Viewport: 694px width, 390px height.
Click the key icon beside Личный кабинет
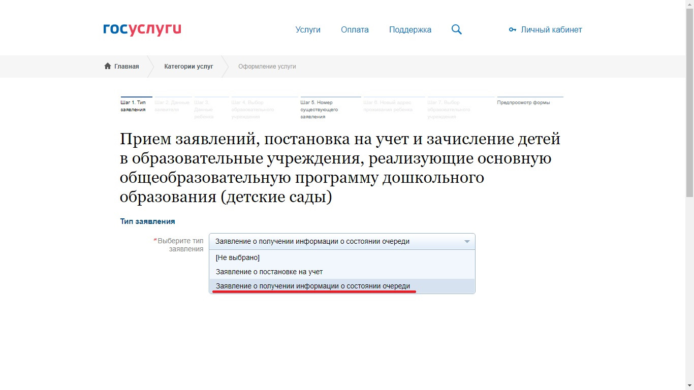pos(513,30)
